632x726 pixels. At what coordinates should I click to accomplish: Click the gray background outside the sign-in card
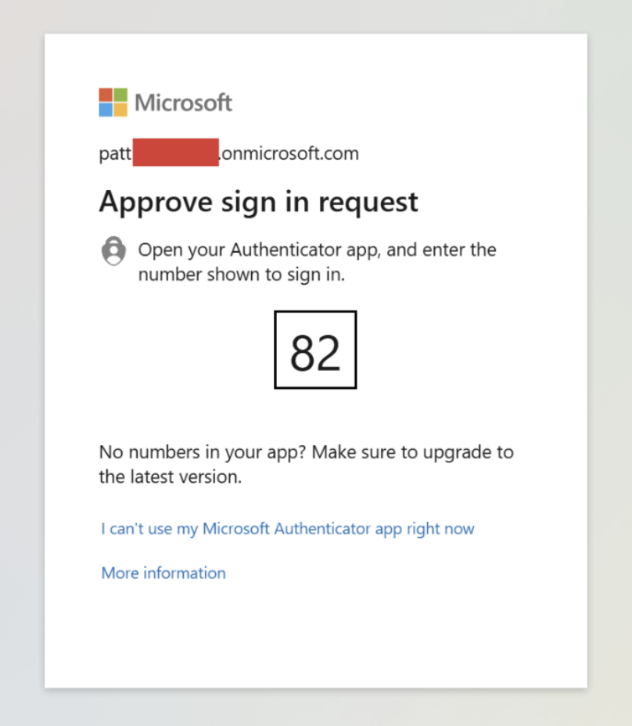(610, 391)
